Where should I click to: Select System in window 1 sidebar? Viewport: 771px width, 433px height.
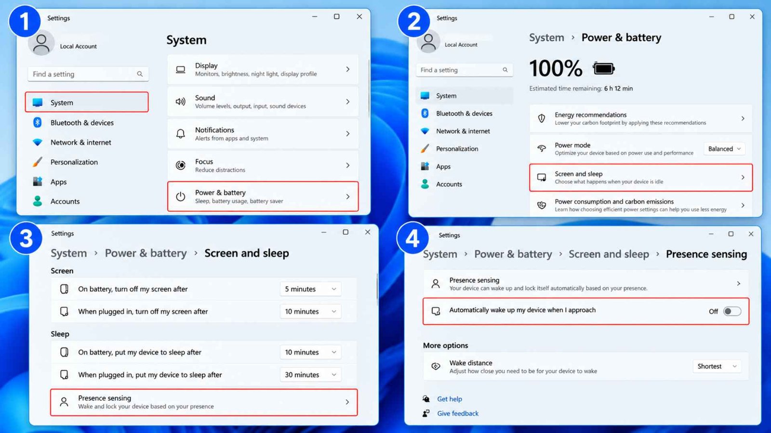[x=87, y=102]
